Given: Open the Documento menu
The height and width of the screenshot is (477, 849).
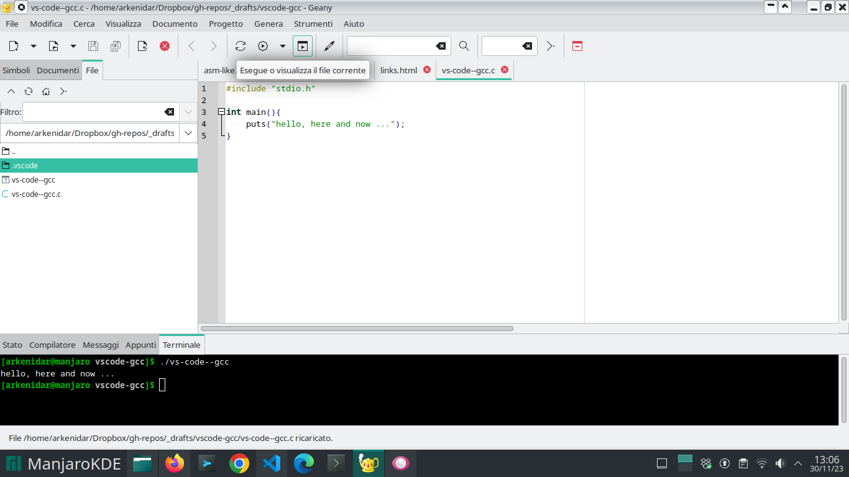Looking at the screenshot, I should pyautogui.click(x=175, y=24).
